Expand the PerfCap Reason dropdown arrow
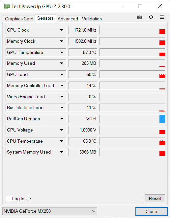Screen dimensions: 170x218 point(62,119)
